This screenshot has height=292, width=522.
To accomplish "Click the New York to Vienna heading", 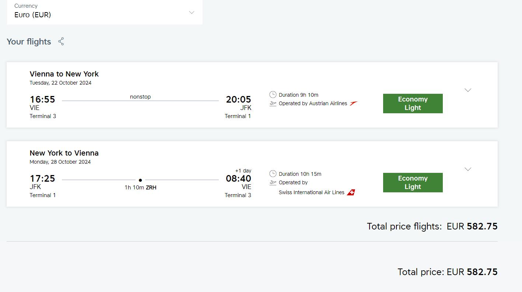I will 64,153.
